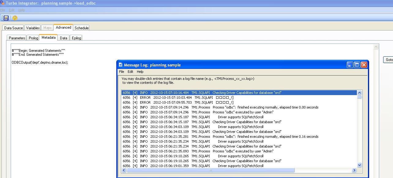The image size is (393, 178).
Task: Select Checking Driver Capabilities entry at 06:19:10.265
Action: (239, 161)
